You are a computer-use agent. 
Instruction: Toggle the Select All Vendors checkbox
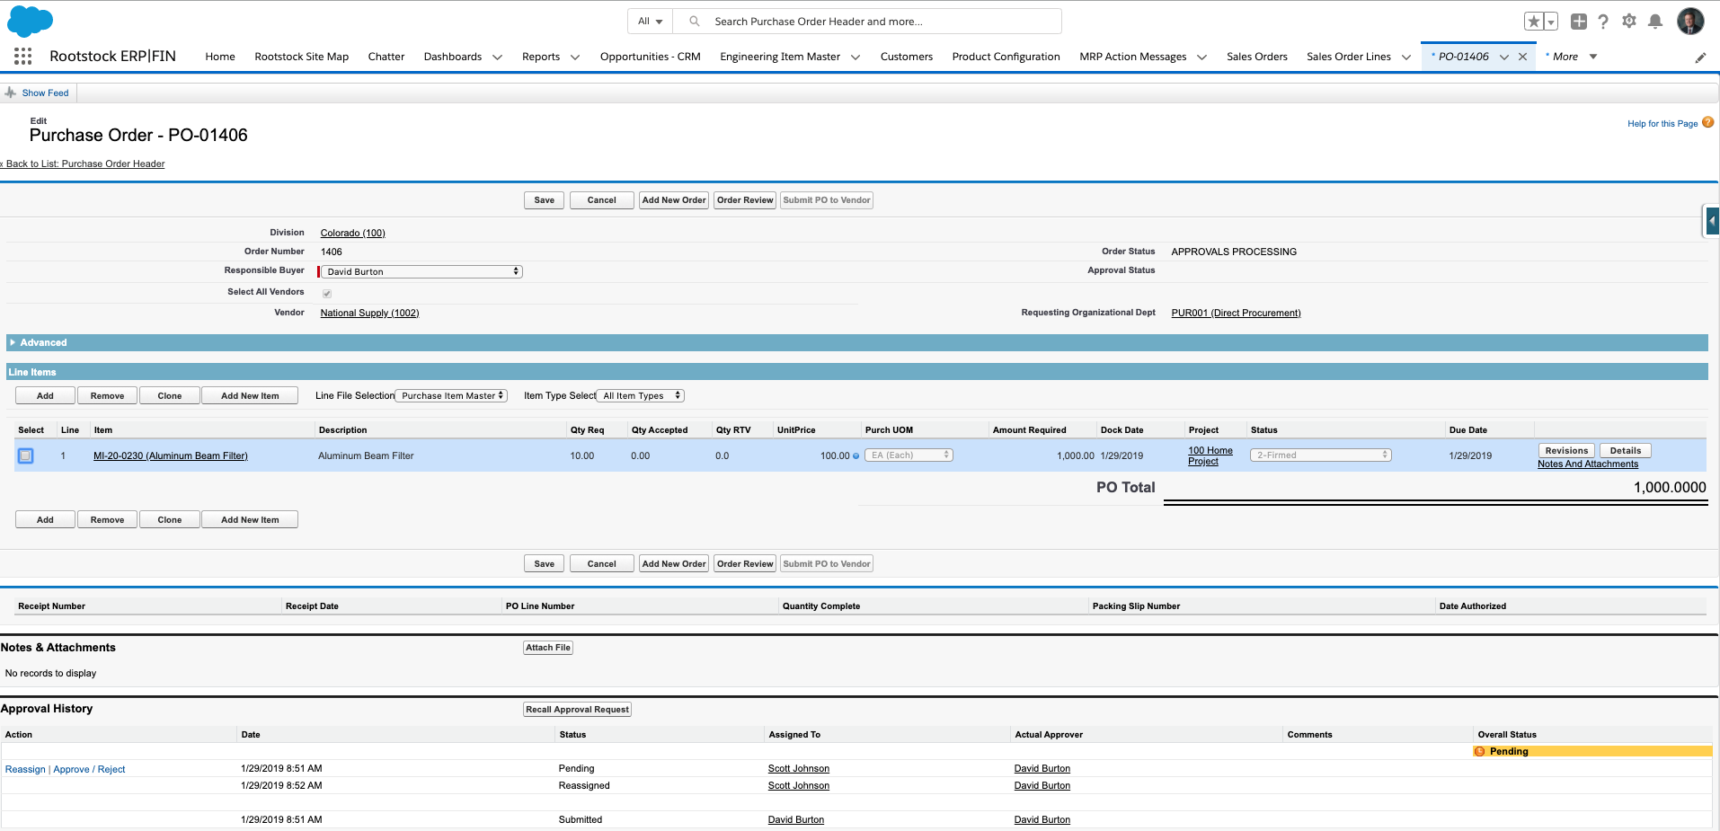327,294
